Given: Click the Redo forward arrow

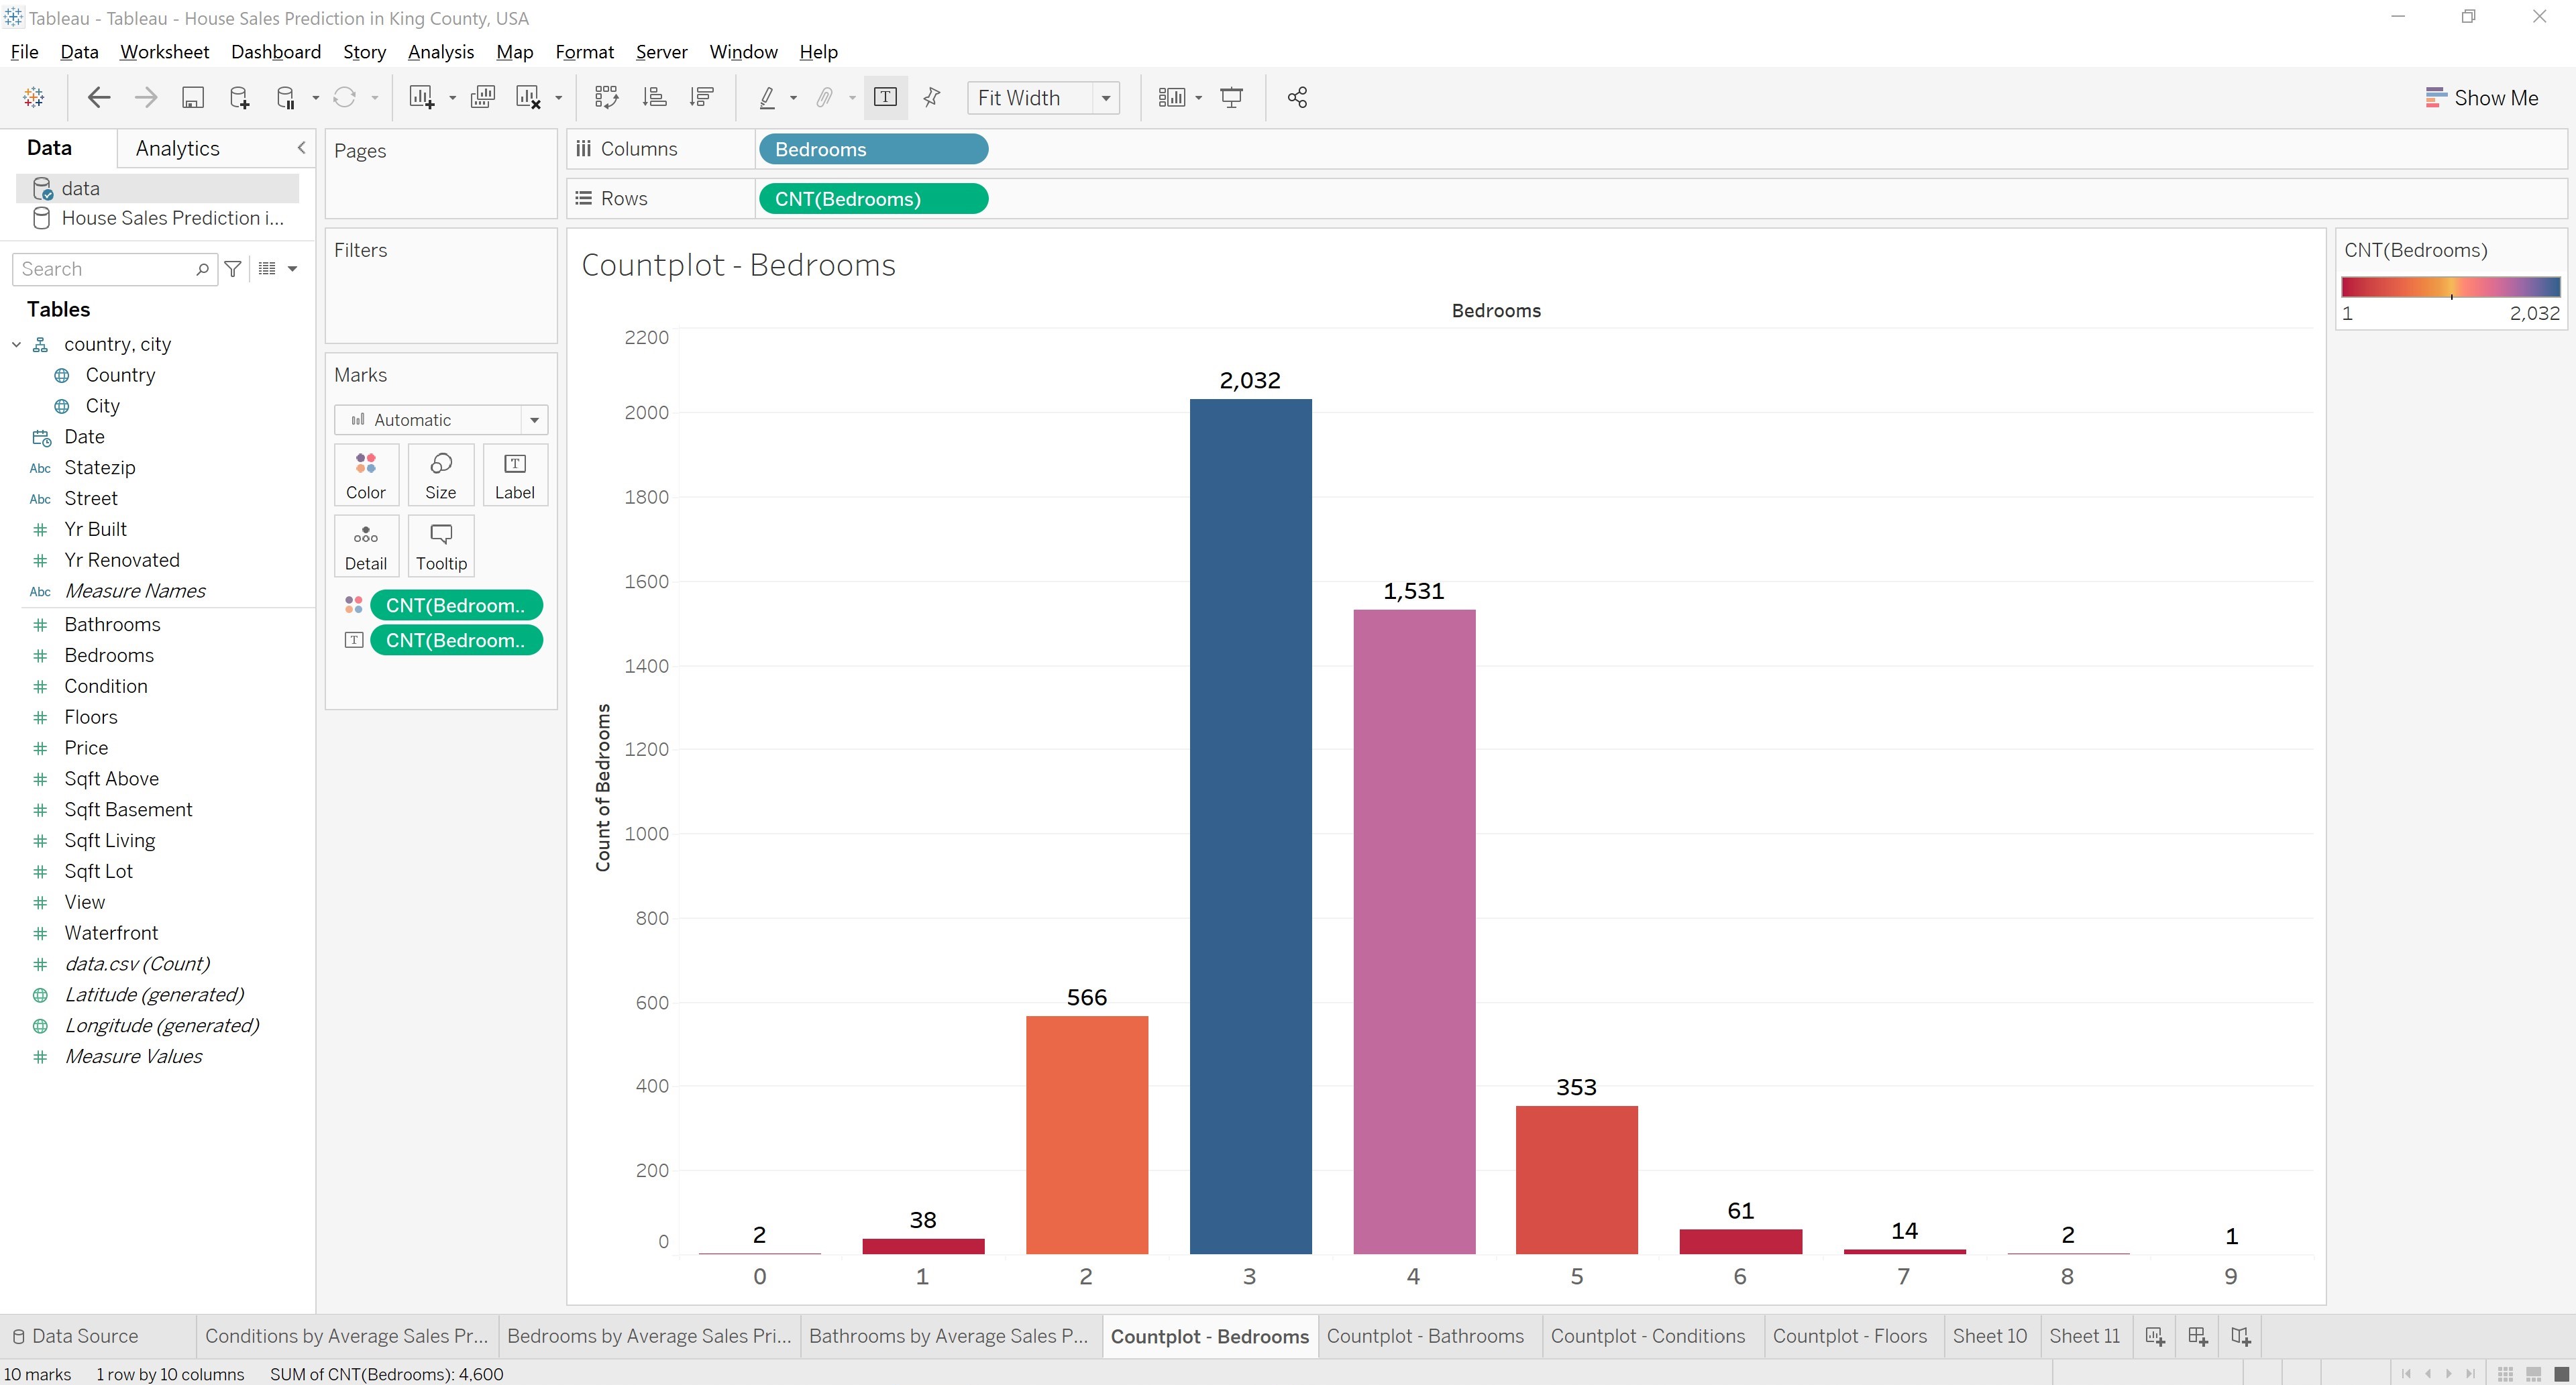Looking at the screenshot, I should [x=146, y=97].
